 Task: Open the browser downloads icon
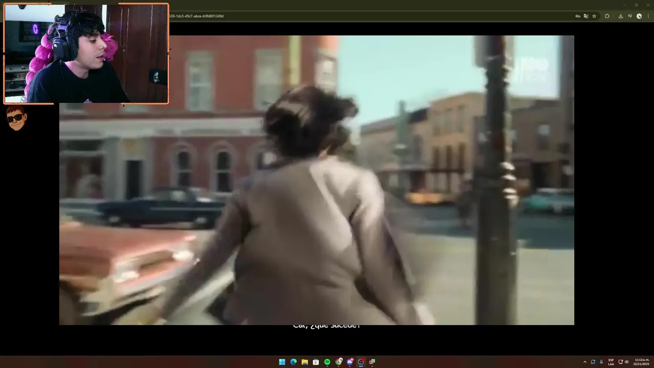(620, 16)
